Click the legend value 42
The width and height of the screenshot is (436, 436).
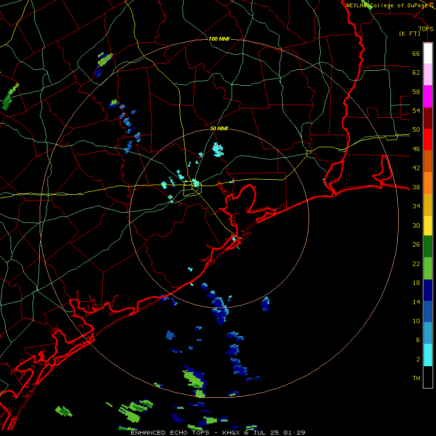416,168
